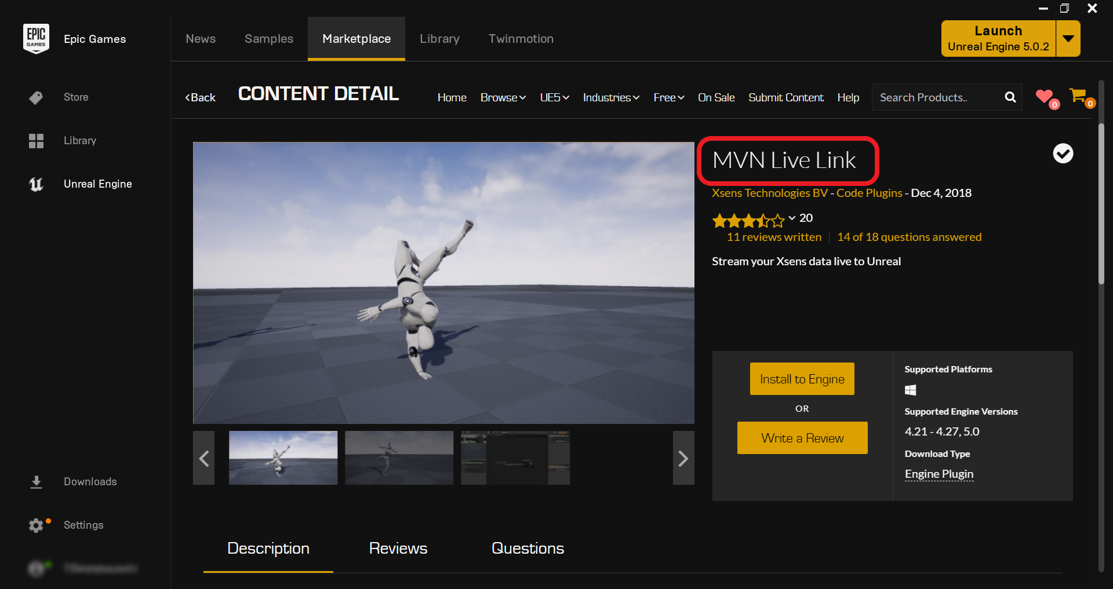The height and width of the screenshot is (589, 1113).
Task: Click the supported versions text 4.21 - 4.27, 5.0
Action: 942,431
